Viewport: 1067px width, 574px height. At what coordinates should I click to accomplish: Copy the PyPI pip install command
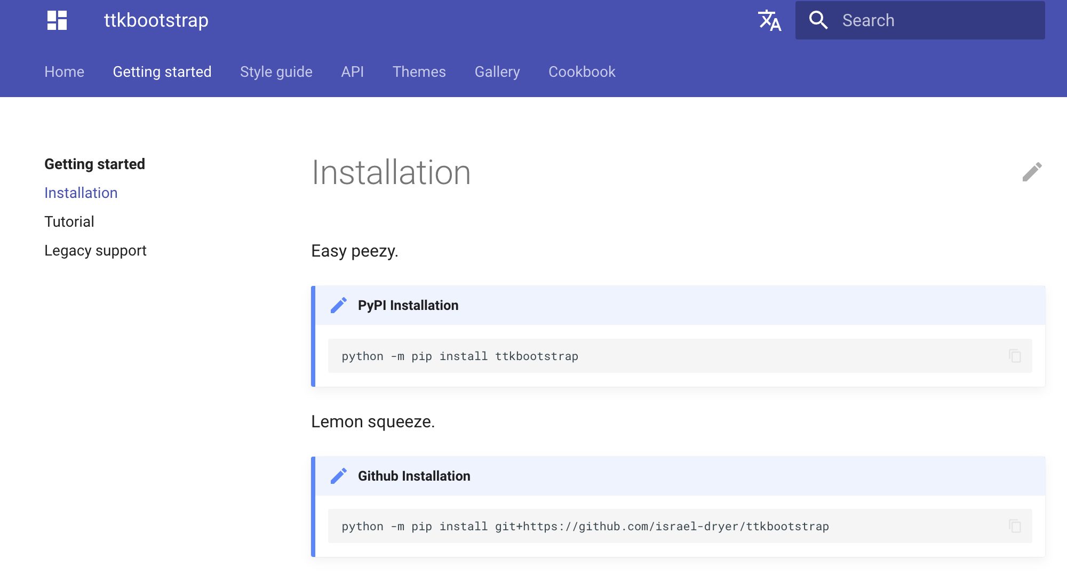1015,356
